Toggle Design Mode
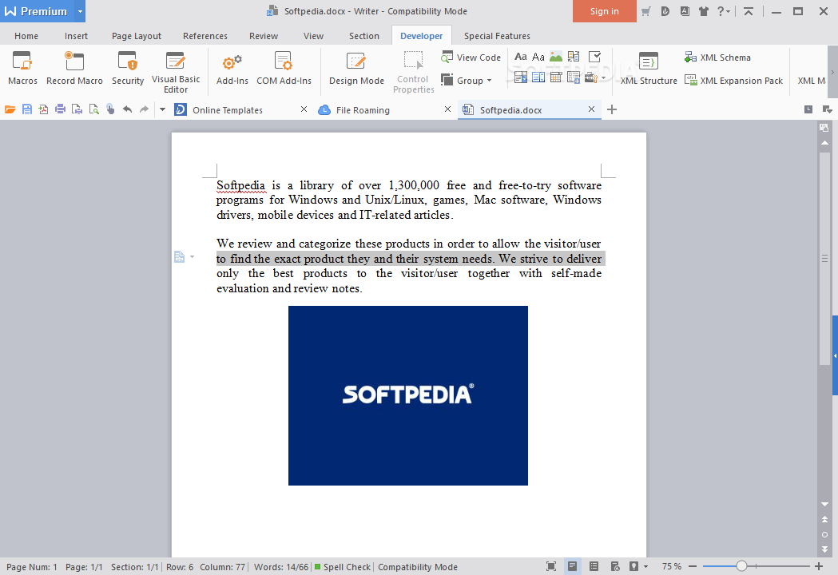 pos(356,69)
